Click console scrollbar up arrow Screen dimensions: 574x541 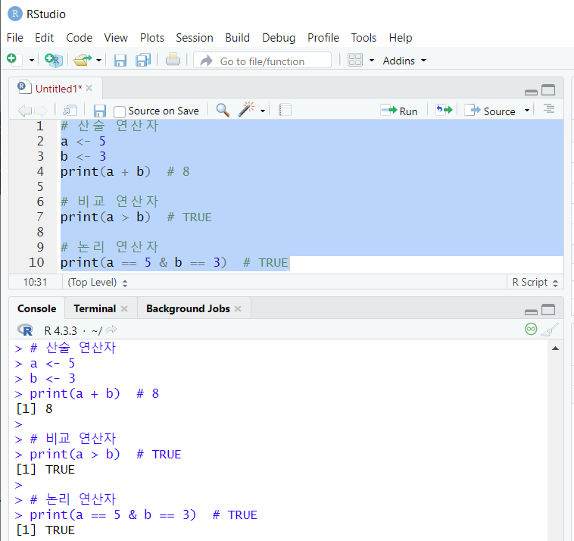555,349
